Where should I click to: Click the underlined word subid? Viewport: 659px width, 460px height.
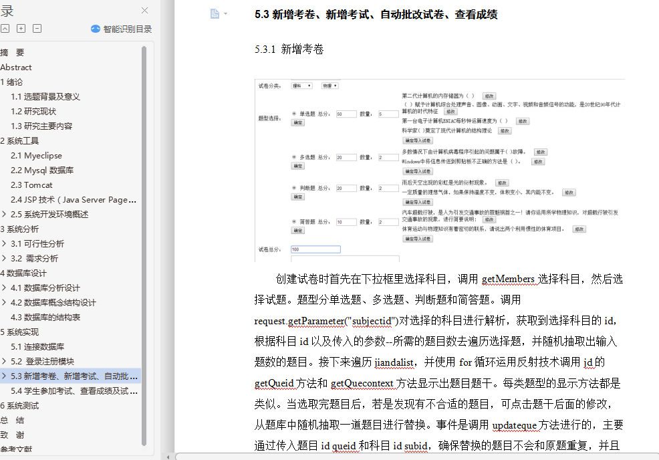(416, 446)
